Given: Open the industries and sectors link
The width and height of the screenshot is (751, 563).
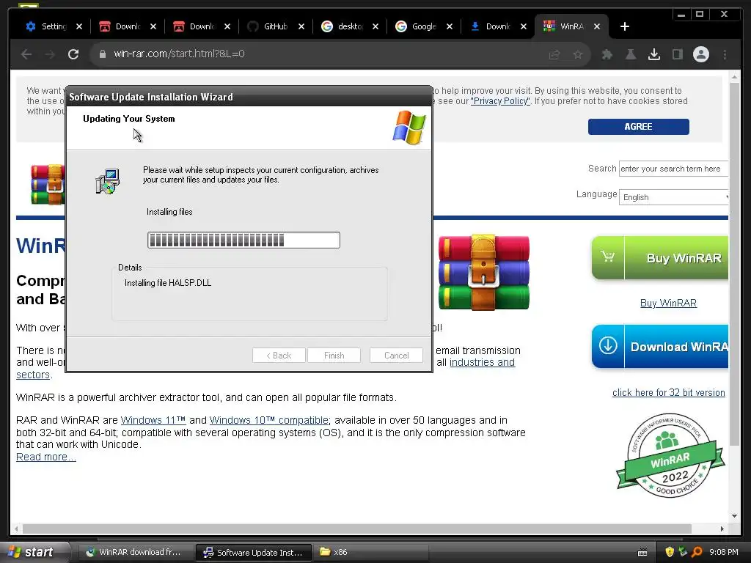Looking at the screenshot, I should pyautogui.click(x=482, y=362).
